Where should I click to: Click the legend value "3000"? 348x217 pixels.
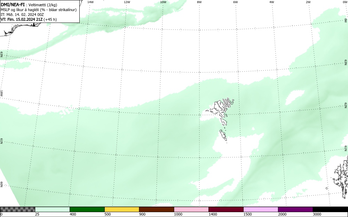pos(317,214)
